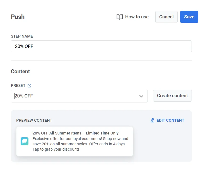
Task: Click the Content section heading
Action: point(20,72)
